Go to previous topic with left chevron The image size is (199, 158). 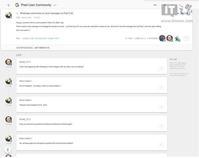[172, 5]
